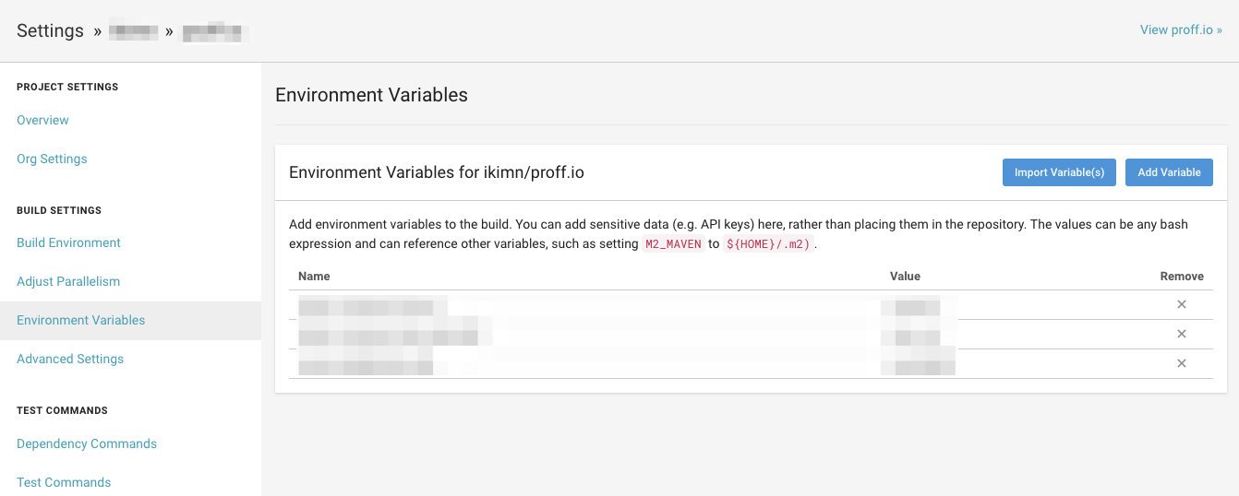This screenshot has width=1239, height=496.
Task: Open the Import Variable(s) dialog
Action: pyautogui.click(x=1059, y=172)
